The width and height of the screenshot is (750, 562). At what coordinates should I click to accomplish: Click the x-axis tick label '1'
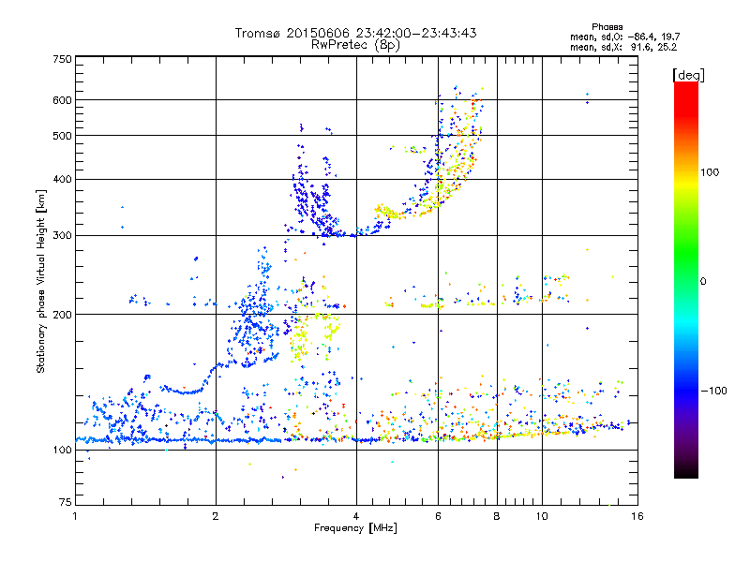[75, 516]
